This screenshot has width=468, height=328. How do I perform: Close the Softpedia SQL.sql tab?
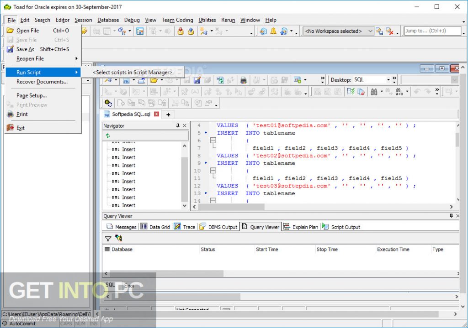[x=156, y=114]
